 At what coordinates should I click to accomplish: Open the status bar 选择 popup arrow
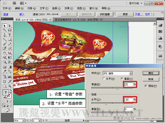click(x=84, y=121)
